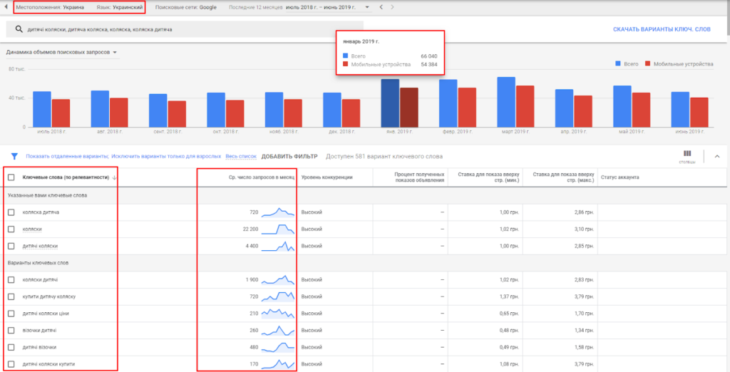Image resolution: width=730 pixels, height=372 pixels.
Task: Tick the checkbox next to купити дитячу коляску
Action: point(11,296)
